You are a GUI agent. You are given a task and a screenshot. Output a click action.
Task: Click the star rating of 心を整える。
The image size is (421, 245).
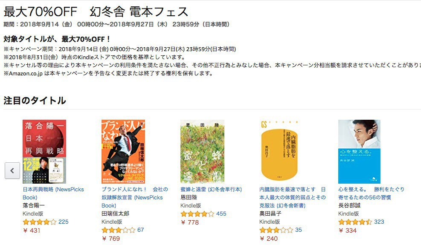[x=355, y=222]
